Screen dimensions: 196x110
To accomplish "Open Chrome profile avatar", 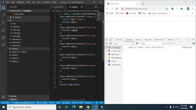I will pos(188,9).
